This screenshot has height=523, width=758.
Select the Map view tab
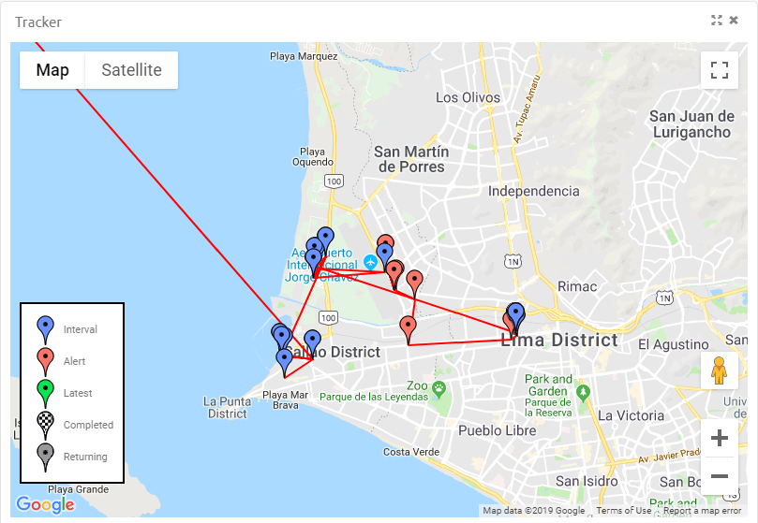[x=52, y=70]
